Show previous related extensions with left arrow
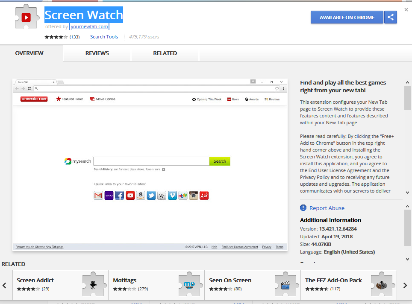This screenshot has width=412, height=304. (x=5, y=285)
